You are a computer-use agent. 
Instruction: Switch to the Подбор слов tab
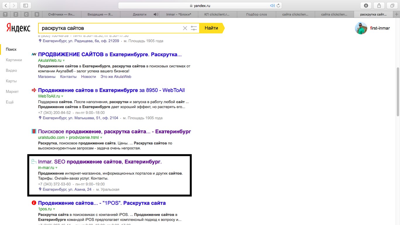257,14
